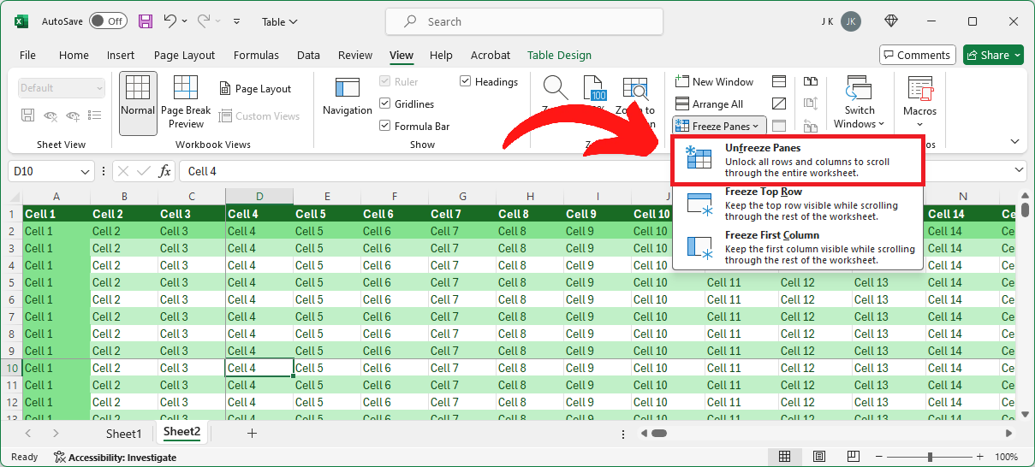The width and height of the screenshot is (1035, 467).
Task: Click the zoom in plus button
Action: coord(981,457)
